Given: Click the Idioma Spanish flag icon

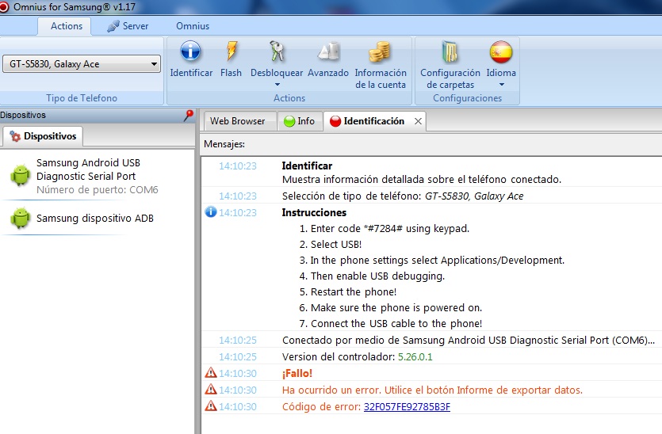Looking at the screenshot, I should click(x=501, y=51).
